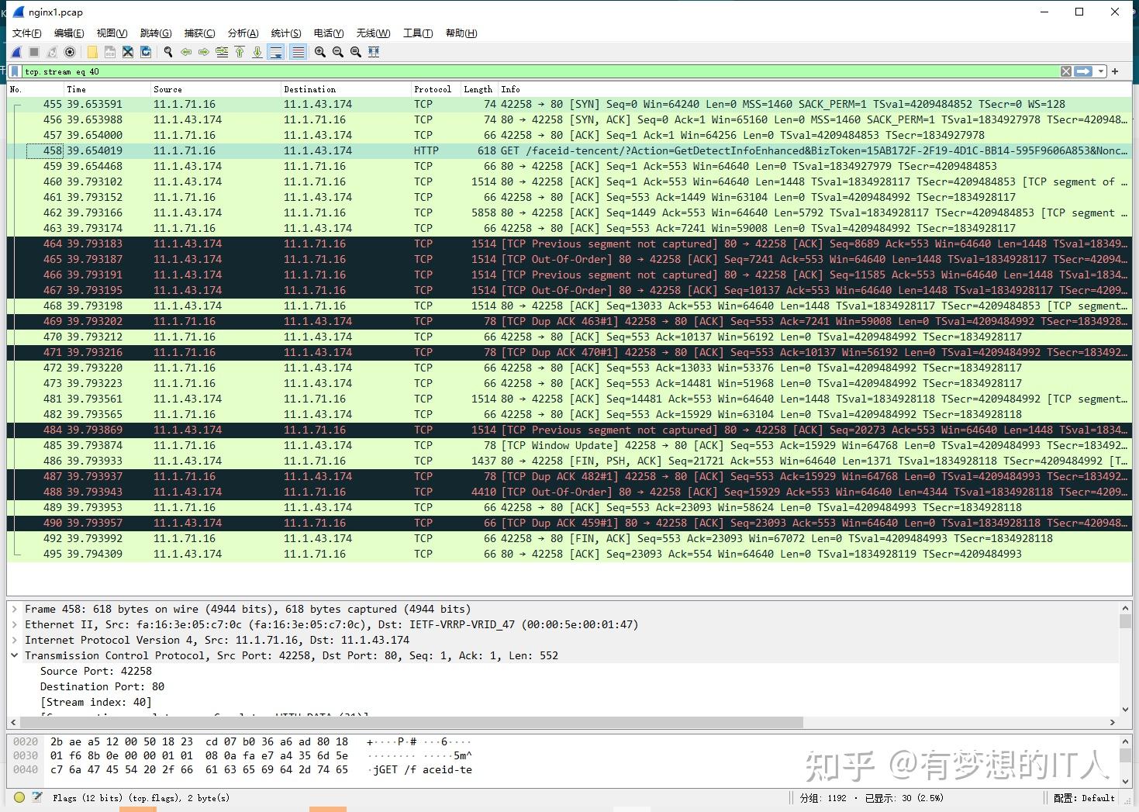Apply the display filter arrow button

(1083, 71)
